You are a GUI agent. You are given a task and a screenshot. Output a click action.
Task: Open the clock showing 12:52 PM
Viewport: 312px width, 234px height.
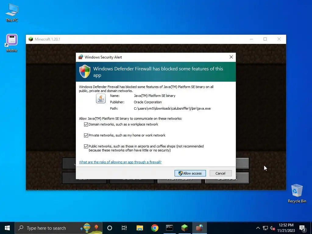(x=286, y=228)
